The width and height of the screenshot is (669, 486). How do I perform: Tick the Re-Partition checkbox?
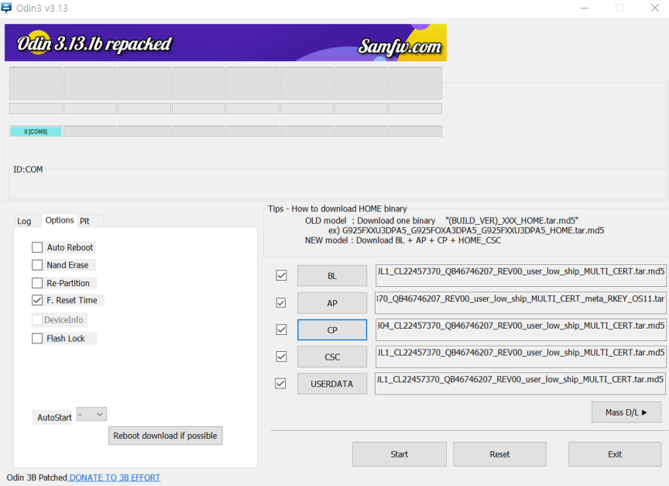coord(37,283)
